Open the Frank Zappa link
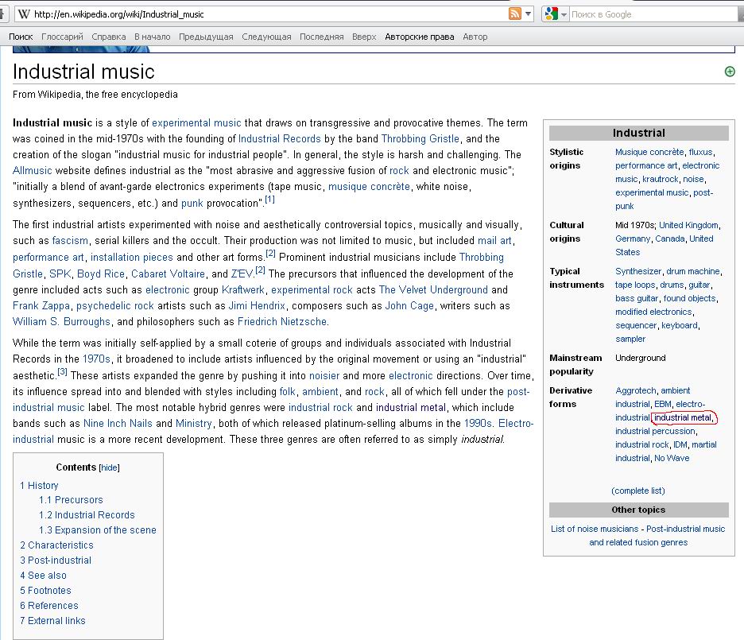The image size is (744, 640). (x=41, y=305)
